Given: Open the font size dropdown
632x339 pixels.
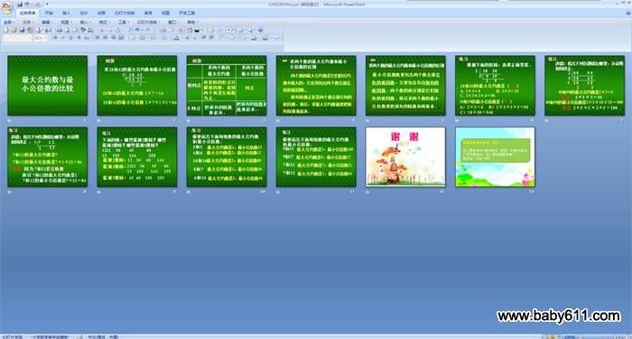Looking at the screenshot, I should pyautogui.click(x=40, y=38).
